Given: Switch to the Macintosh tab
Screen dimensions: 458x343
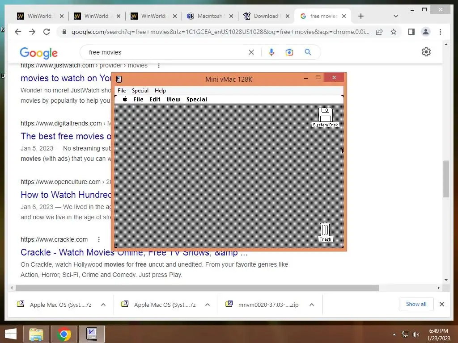Looking at the screenshot, I should [210, 16].
